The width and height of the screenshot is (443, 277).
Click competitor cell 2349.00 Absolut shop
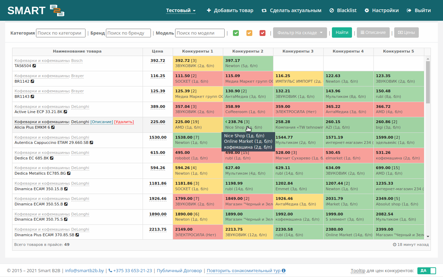399,202
